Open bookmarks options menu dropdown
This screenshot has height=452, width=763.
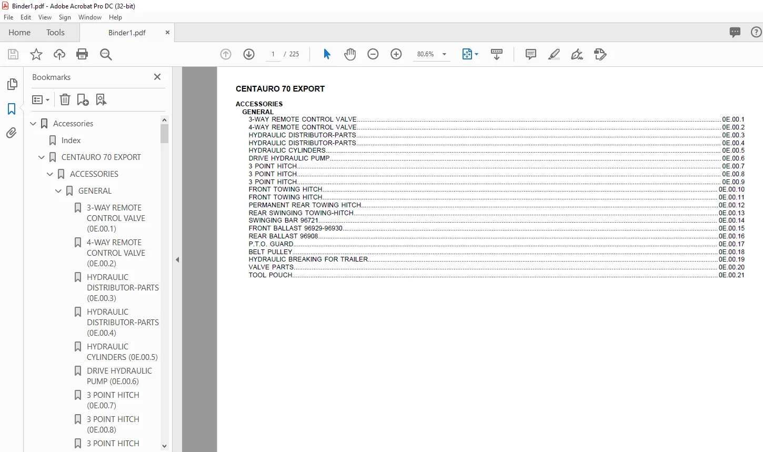[x=41, y=99]
